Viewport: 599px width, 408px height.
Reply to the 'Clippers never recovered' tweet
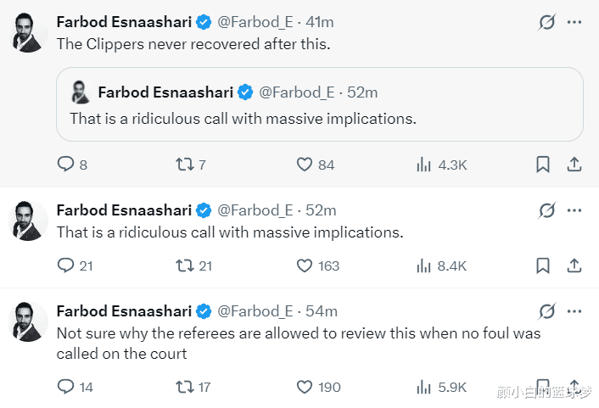click(66, 165)
